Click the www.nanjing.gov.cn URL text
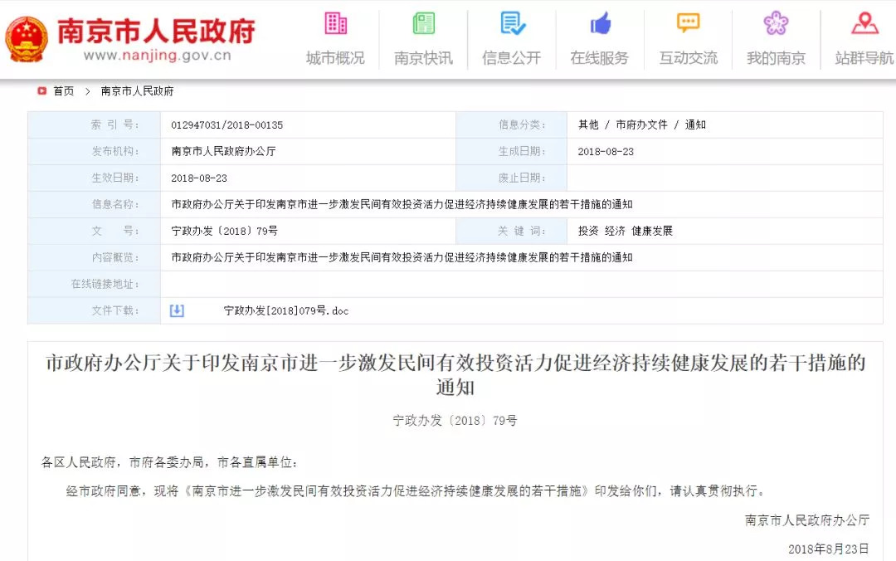896x561 pixels. pyautogui.click(x=157, y=56)
